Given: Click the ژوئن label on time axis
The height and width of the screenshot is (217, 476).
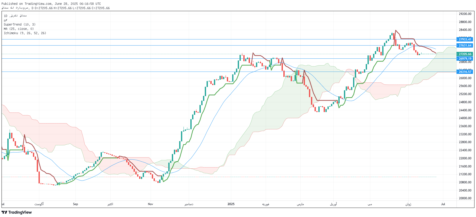Looking at the screenshot, I should pyautogui.click(x=408, y=204).
